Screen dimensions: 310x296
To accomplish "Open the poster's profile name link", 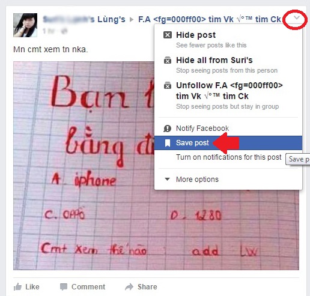I will [84, 19].
